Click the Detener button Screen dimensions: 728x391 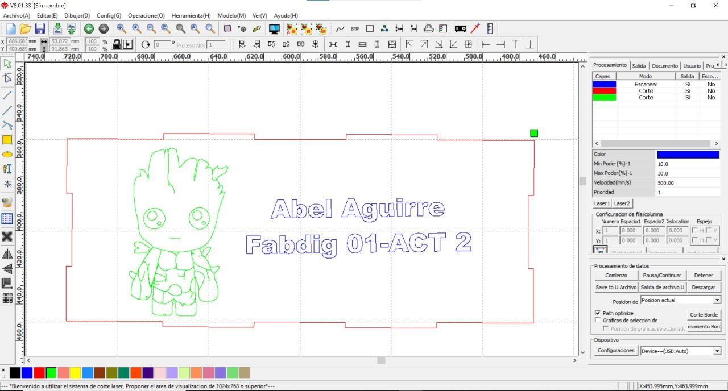pyautogui.click(x=704, y=275)
